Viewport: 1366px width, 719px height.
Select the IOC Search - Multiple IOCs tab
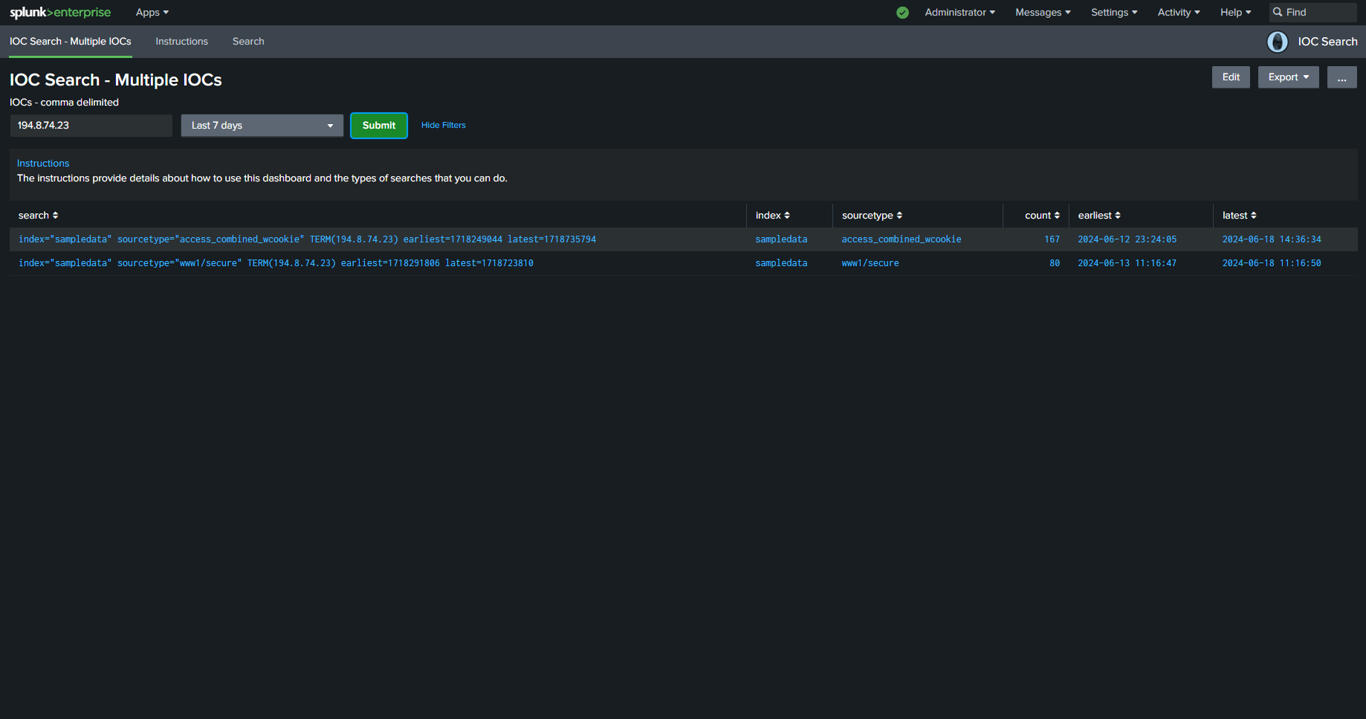[71, 42]
